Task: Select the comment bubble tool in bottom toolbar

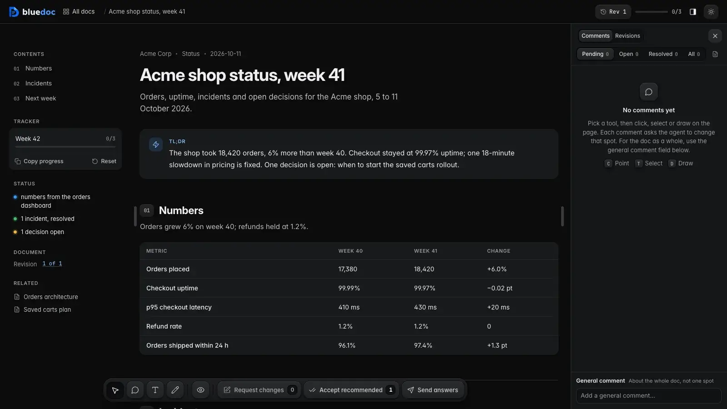Action: [135, 390]
